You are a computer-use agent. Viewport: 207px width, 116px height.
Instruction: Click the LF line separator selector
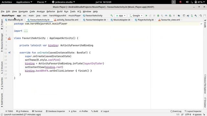[x=182, y=115]
